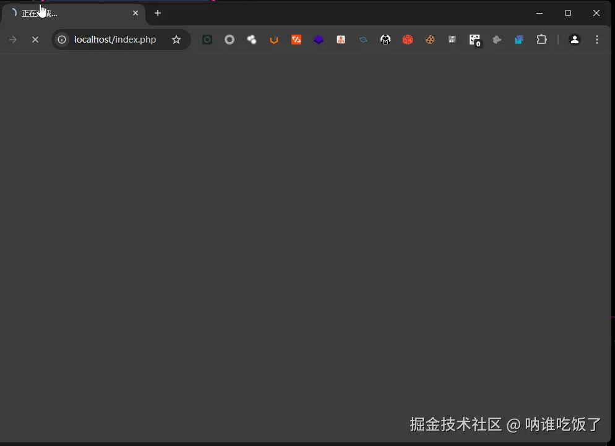Viewport: 615px width, 446px height.
Task: Open the purple stacked-layers extension
Action: click(x=319, y=40)
